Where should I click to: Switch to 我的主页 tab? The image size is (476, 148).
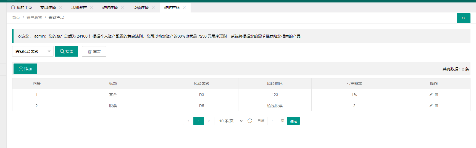tap(22, 7)
